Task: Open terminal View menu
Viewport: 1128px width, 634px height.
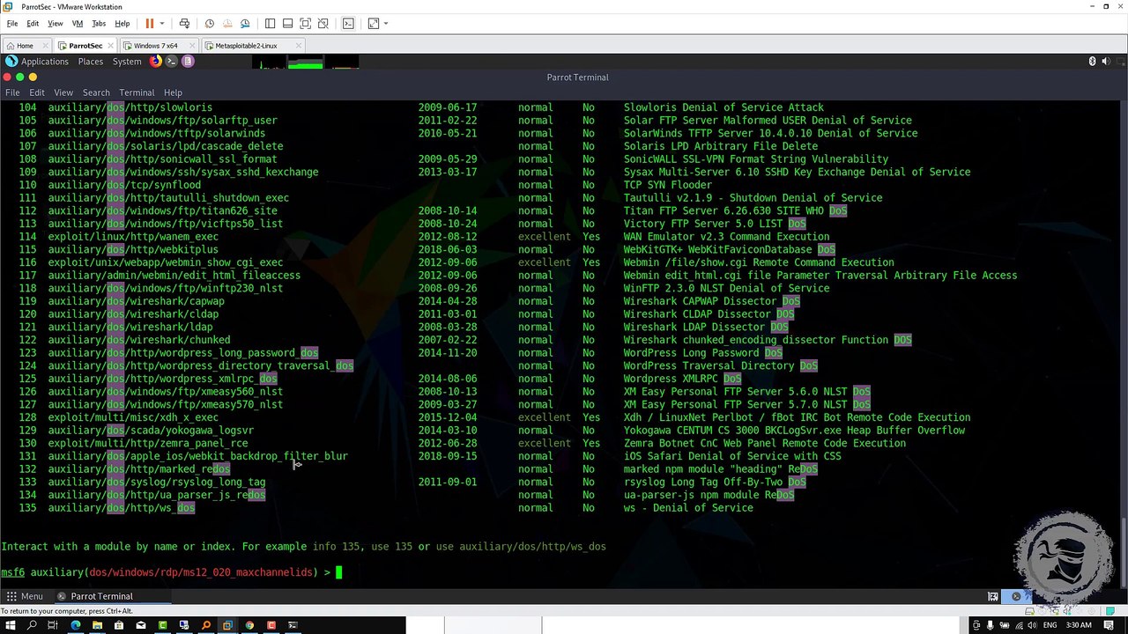Action: pos(63,92)
